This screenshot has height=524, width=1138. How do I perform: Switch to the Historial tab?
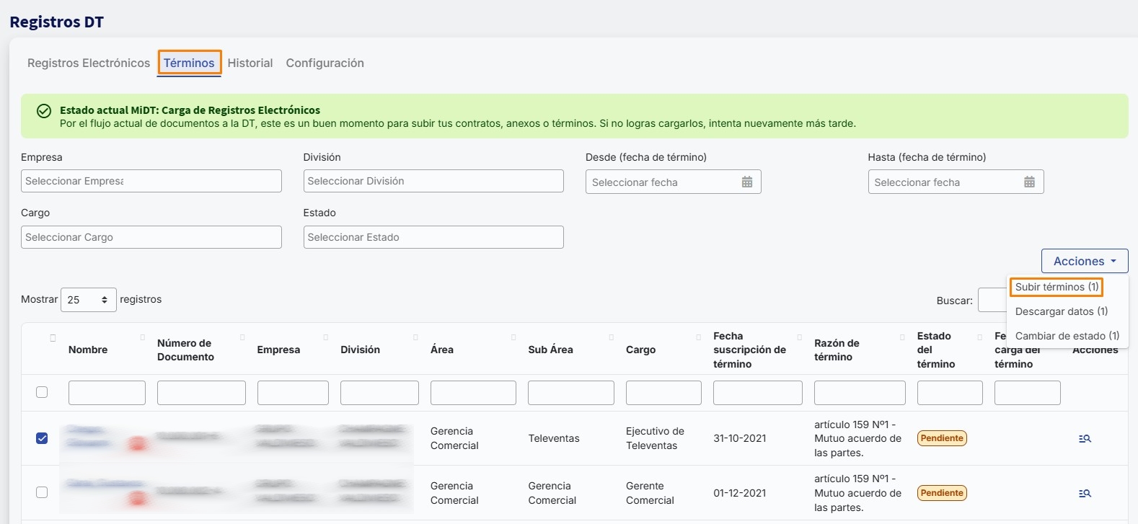coord(250,63)
